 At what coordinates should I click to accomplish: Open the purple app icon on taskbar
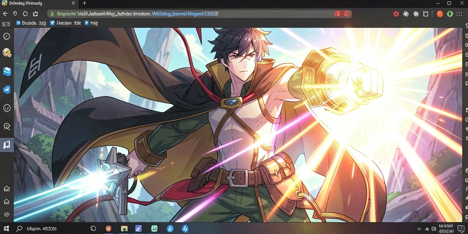(x=138, y=229)
